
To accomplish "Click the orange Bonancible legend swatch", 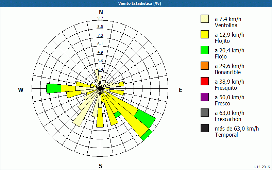I will click(205, 66).
